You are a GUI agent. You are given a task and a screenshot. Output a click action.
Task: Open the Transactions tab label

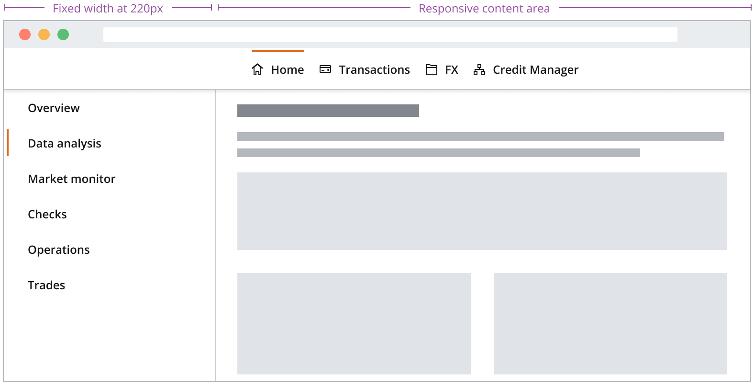click(x=374, y=70)
